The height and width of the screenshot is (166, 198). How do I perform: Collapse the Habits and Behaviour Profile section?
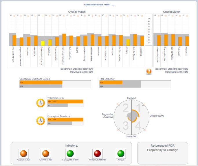(x=113, y=5)
